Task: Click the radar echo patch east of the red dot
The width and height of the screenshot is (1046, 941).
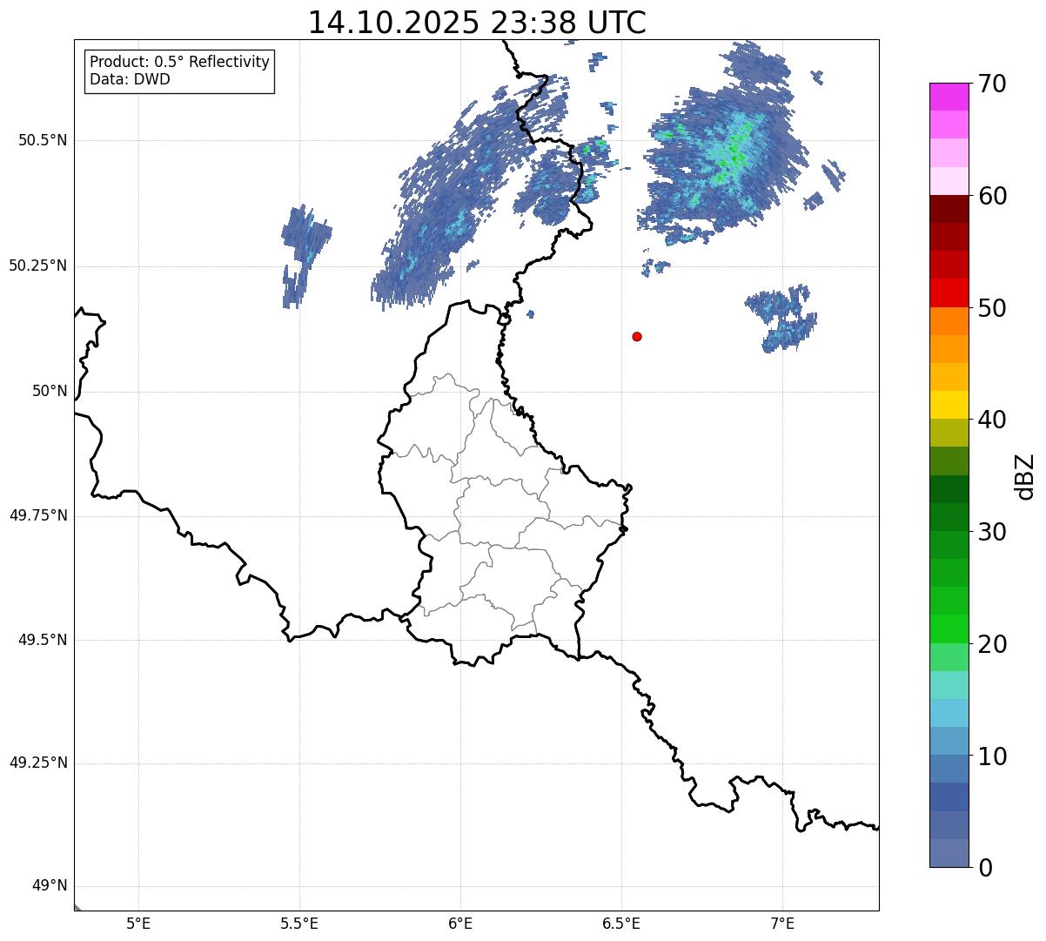Action: [781, 318]
